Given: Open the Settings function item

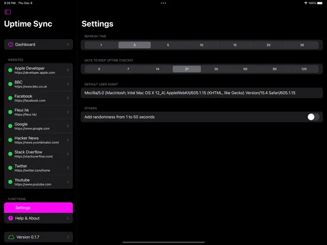Looking at the screenshot, I should point(39,208).
